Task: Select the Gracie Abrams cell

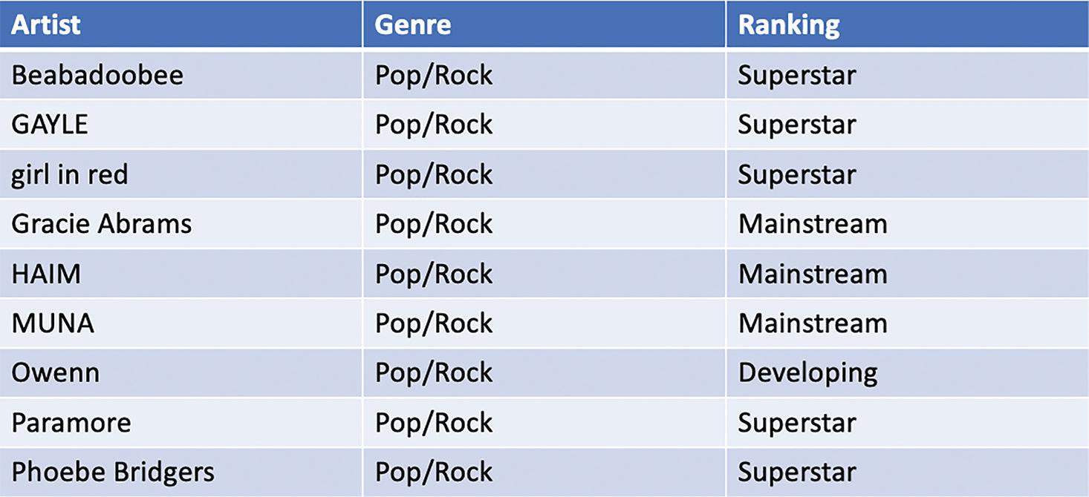Action: tap(102, 224)
